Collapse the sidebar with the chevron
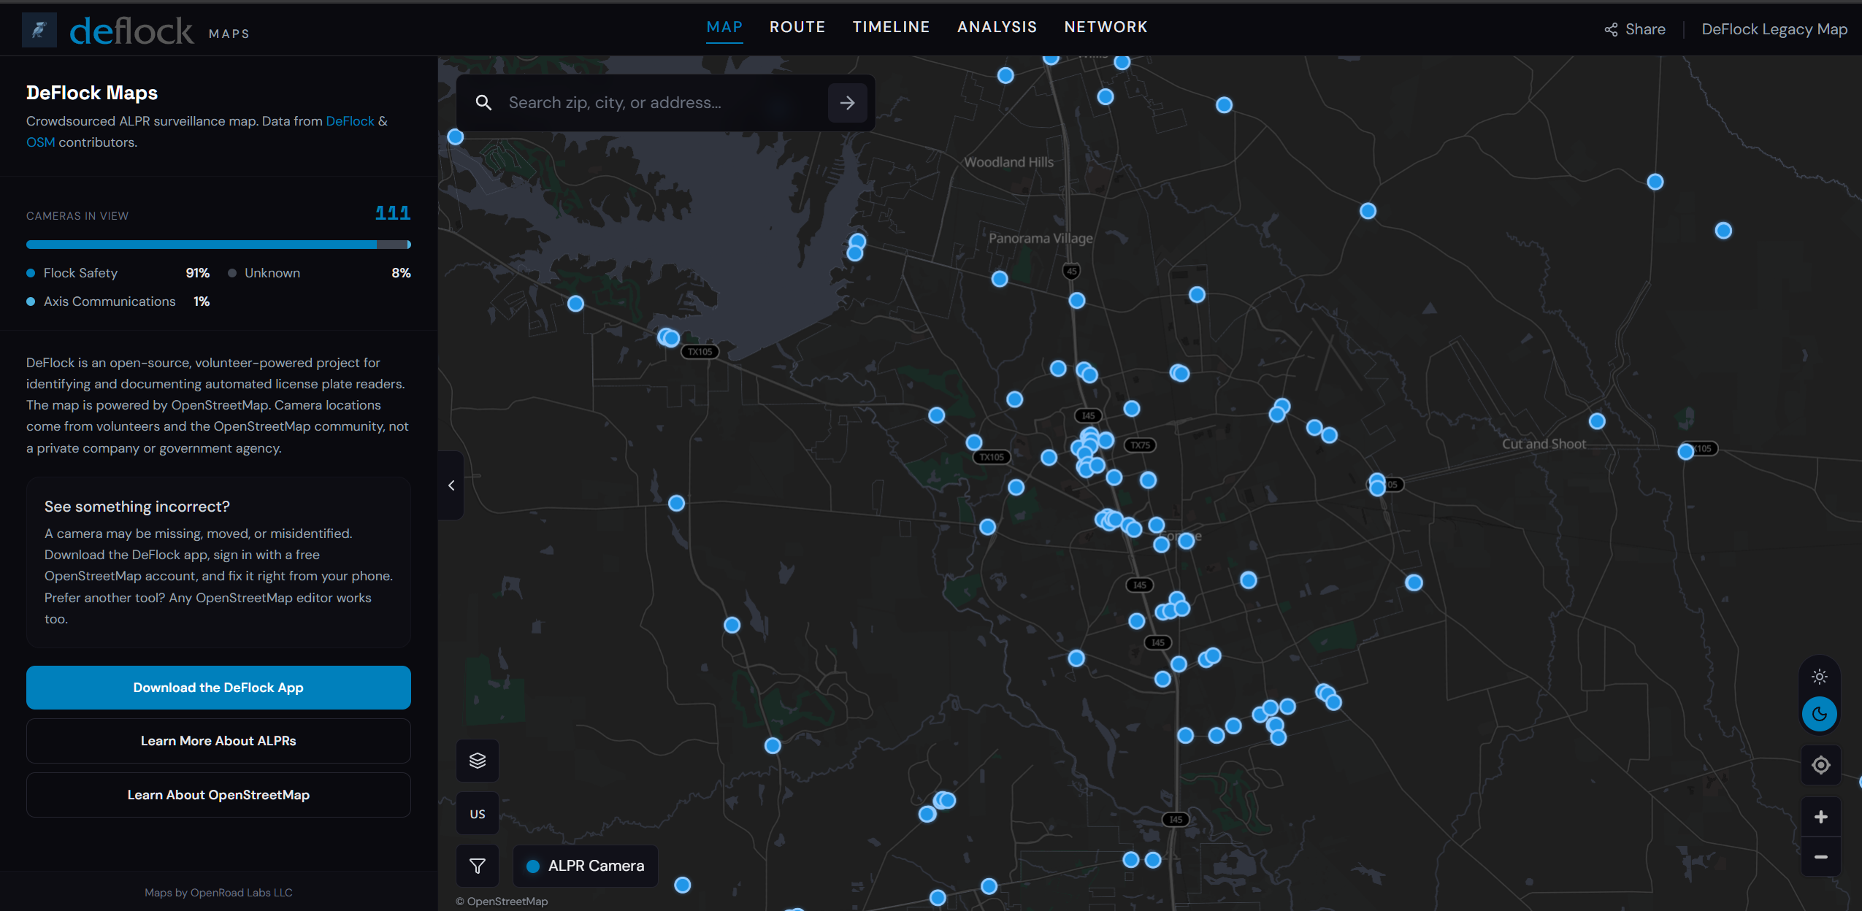Viewport: 1862px width, 911px height. pyautogui.click(x=451, y=485)
